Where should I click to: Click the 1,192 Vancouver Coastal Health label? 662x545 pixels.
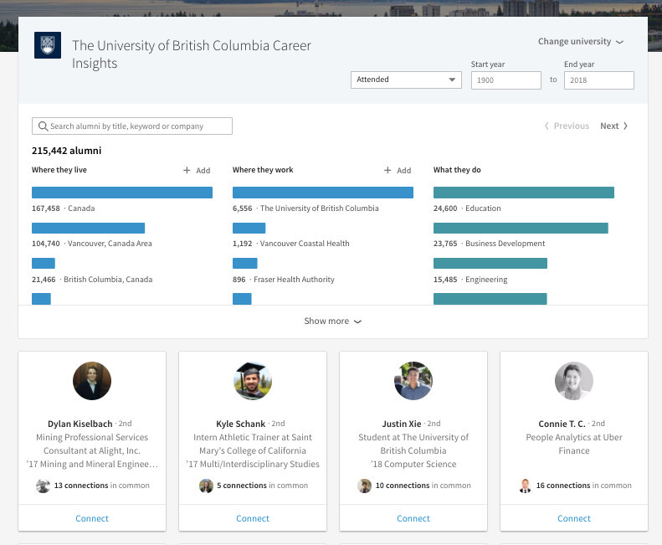tap(291, 244)
